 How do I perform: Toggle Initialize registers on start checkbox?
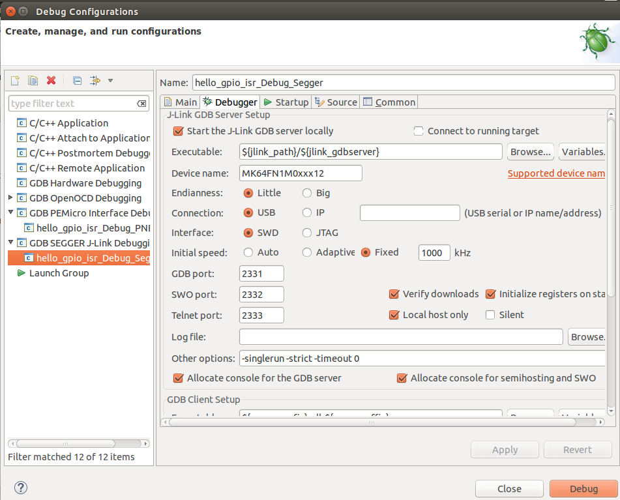(490, 293)
